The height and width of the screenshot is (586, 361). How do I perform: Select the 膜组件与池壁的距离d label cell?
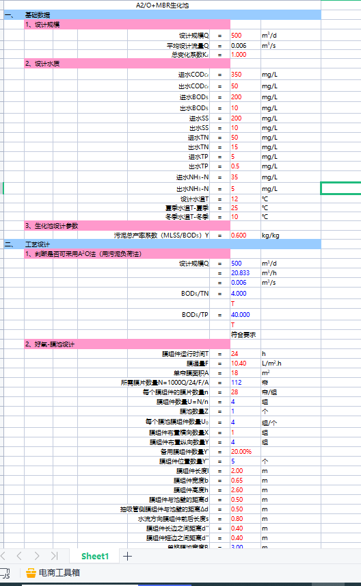click(168, 500)
